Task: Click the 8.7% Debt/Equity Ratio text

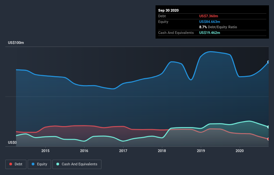Action: point(218,27)
